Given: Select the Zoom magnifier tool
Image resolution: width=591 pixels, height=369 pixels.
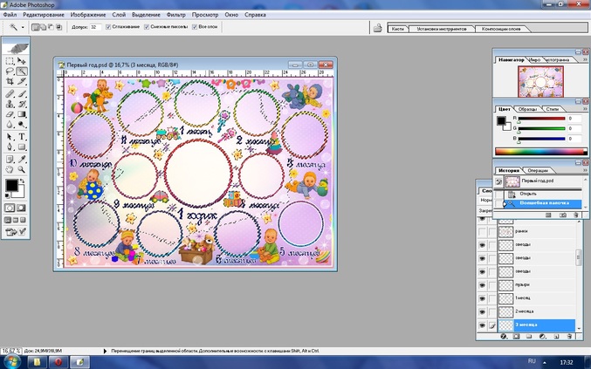Looking at the screenshot, I should tap(22, 170).
